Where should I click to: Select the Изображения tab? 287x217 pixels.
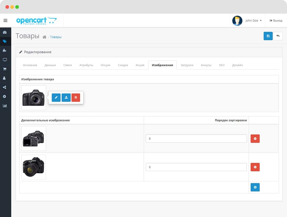(162, 65)
